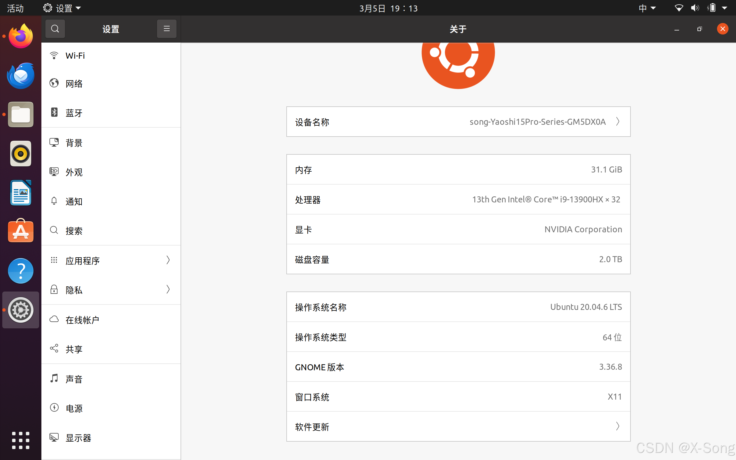The width and height of the screenshot is (736, 460).
Task: Click the magnifier icon beside 搜索
Action: [54, 230]
